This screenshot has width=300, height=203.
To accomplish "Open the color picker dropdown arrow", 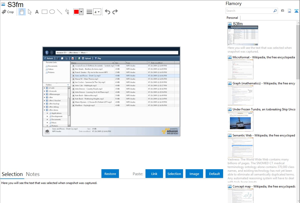I will (81, 12).
